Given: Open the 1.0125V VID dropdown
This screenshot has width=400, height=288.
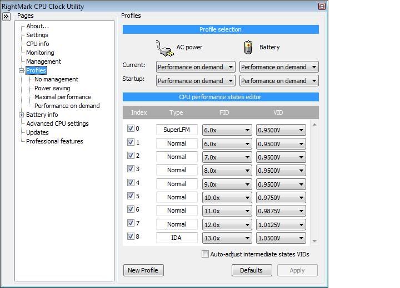Looking at the screenshot, I should coord(281,225).
